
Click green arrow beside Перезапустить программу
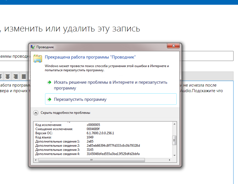49,99
